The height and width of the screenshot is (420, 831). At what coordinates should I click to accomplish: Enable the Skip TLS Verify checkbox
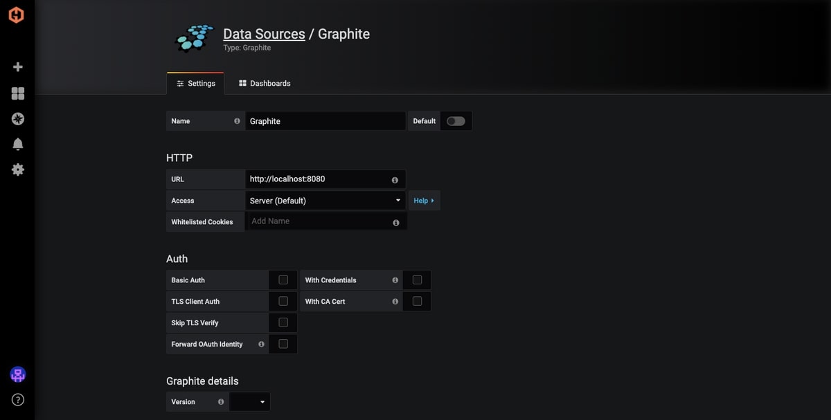point(283,322)
